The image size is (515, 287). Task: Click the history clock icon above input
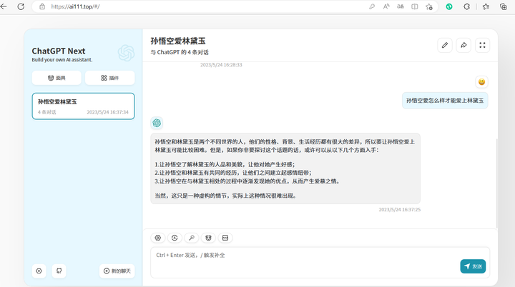(x=175, y=238)
